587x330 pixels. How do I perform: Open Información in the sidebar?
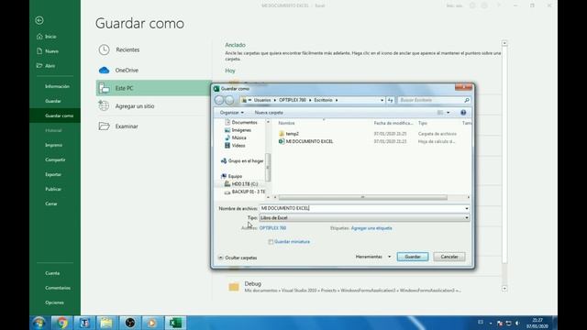click(x=57, y=86)
